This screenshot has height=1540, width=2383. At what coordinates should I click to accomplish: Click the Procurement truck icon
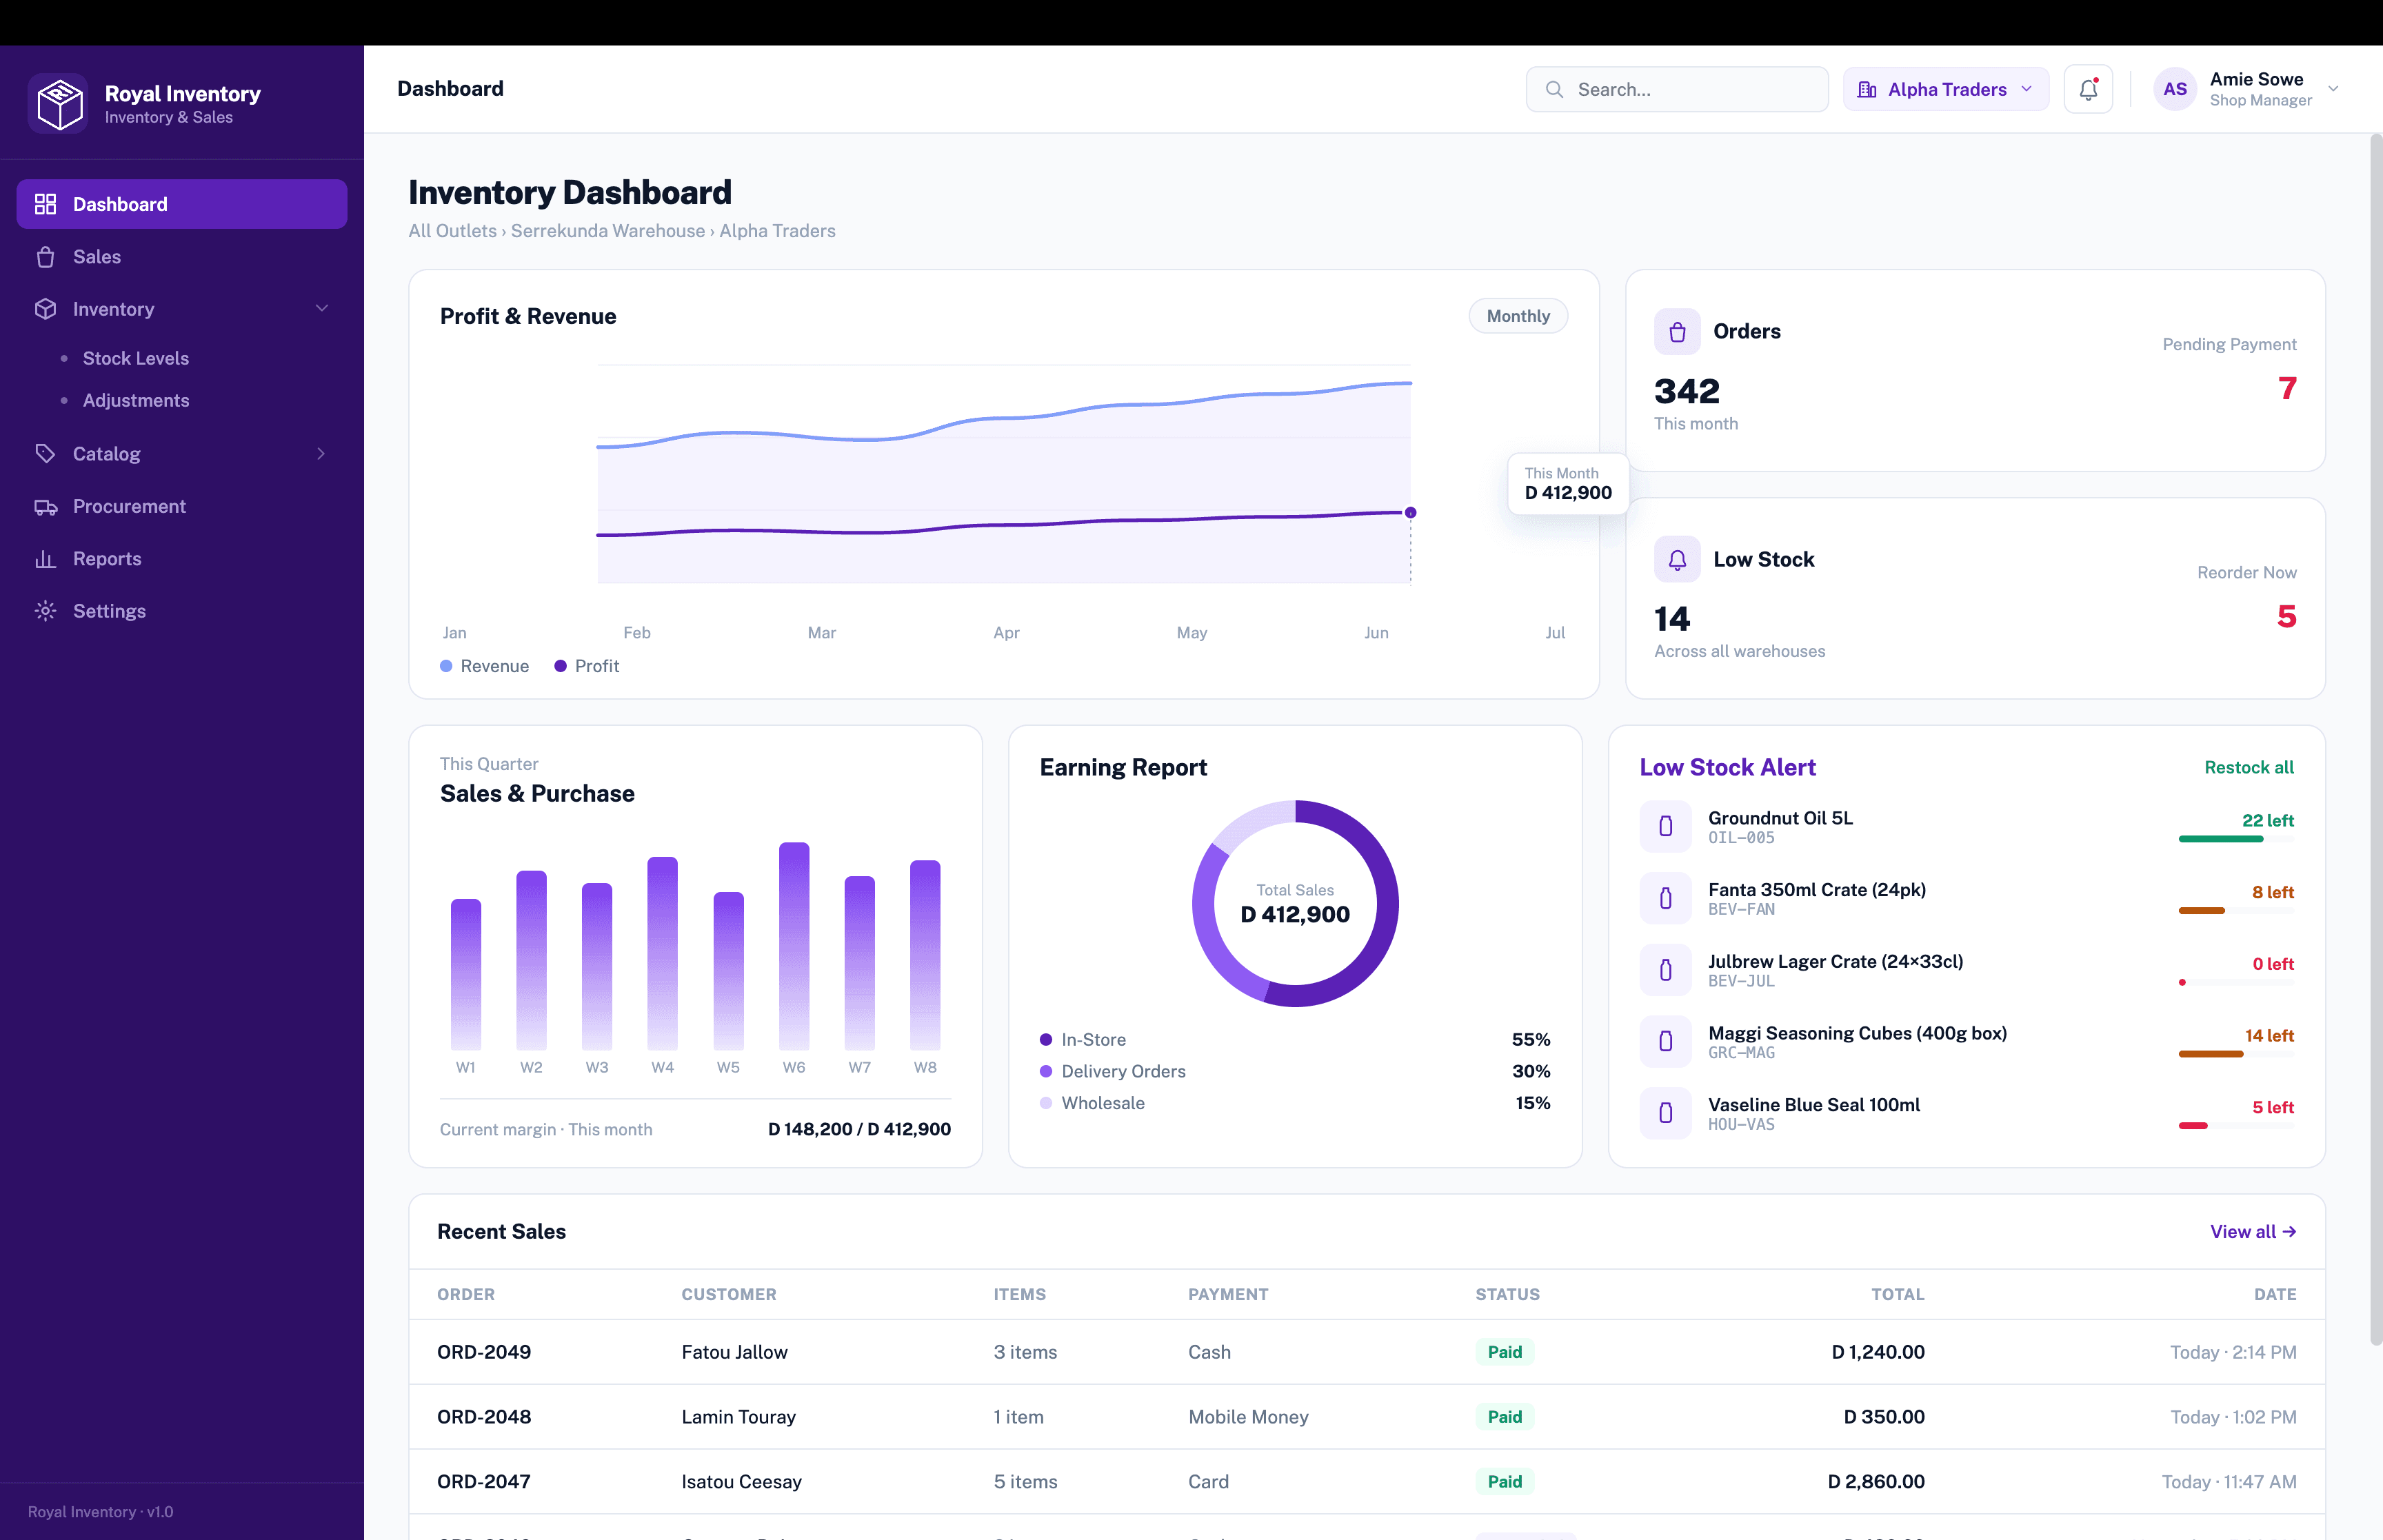pyautogui.click(x=45, y=506)
